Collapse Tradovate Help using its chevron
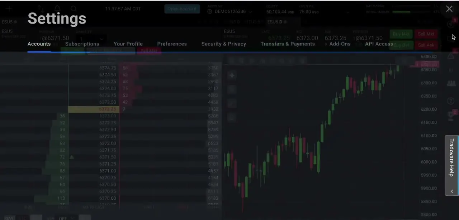The height and width of the screenshot is (220, 459). [x=452, y=191]
